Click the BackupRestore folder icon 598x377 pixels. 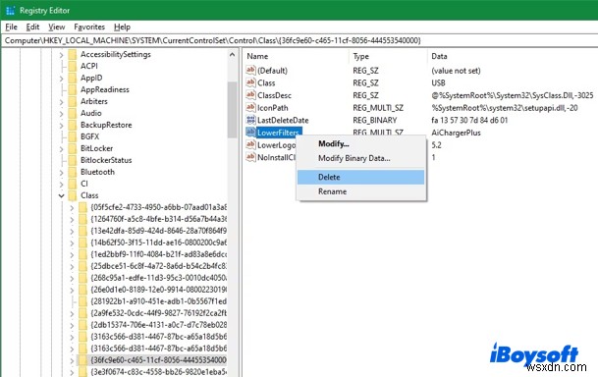click(73, 125)
